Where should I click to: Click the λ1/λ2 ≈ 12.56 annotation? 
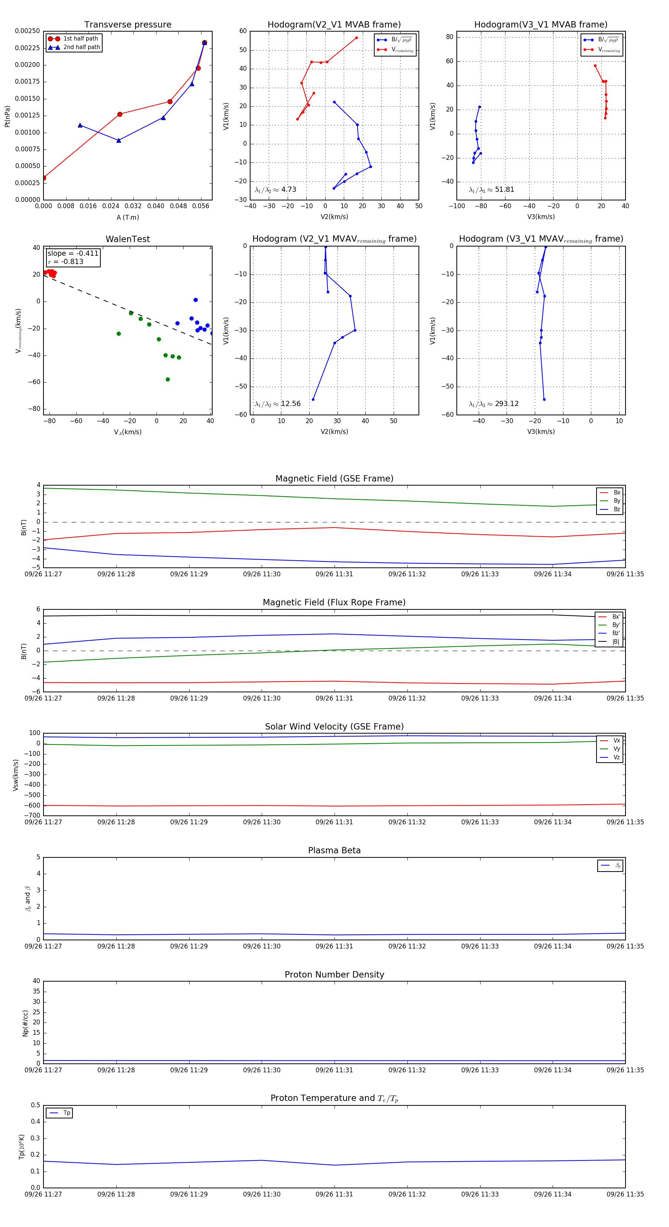click(278, 404)
